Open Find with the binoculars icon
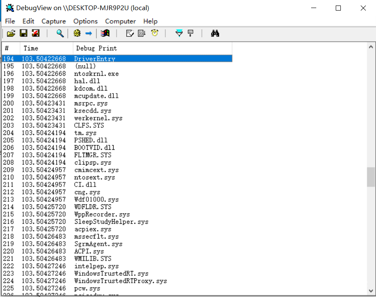 [215, 33]
